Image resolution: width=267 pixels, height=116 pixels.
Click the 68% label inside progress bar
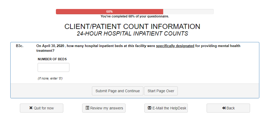pos(109,12)
